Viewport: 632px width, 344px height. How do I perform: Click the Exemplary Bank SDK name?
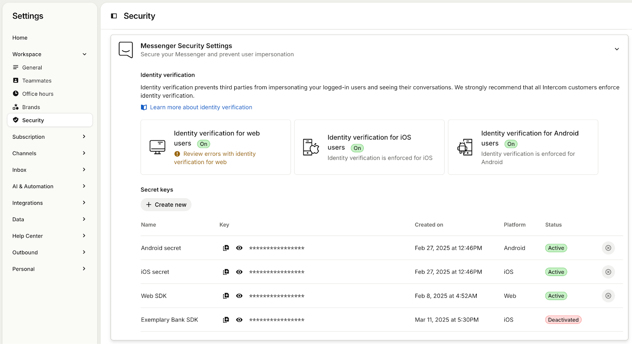(x=169, y=319)
